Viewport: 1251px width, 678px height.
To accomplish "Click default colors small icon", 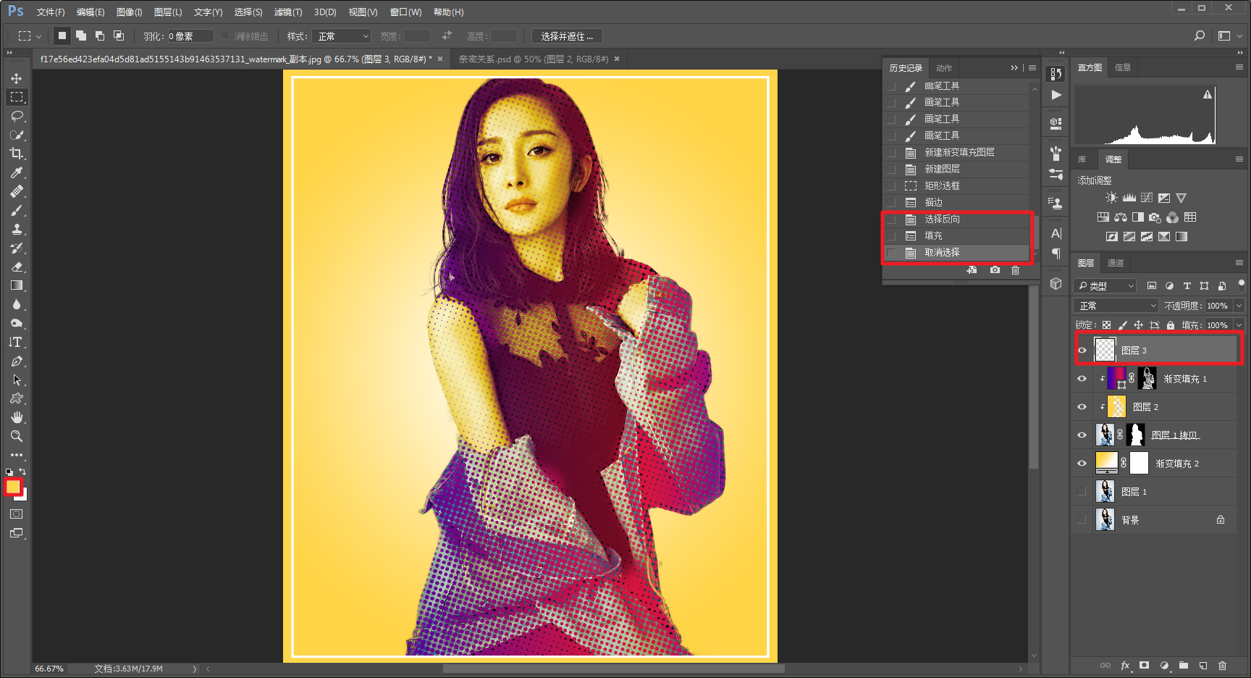I will (x=9, y=472).
